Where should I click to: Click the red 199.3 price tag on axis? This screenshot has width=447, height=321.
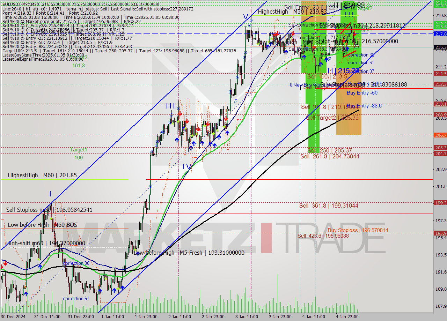[x=440, y=203]
